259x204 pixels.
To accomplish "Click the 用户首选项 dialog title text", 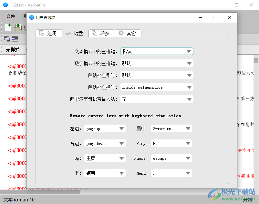I will click(x=46, y=17).
